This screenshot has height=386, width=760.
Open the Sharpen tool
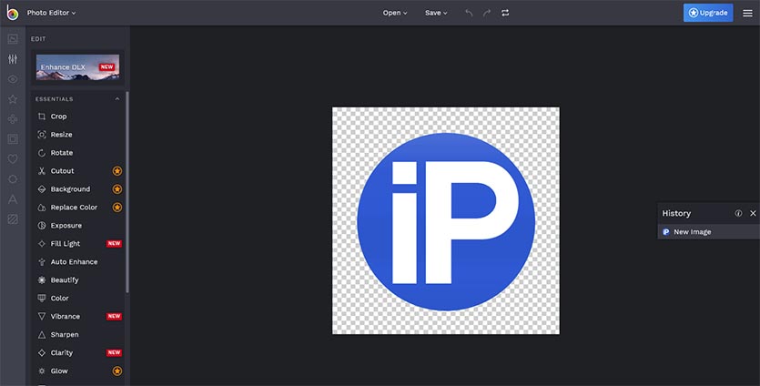[x=77, y=335]
